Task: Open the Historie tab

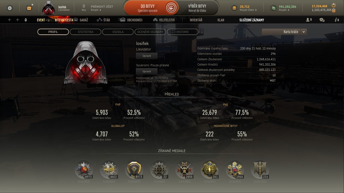Action: tap(183, 32)
